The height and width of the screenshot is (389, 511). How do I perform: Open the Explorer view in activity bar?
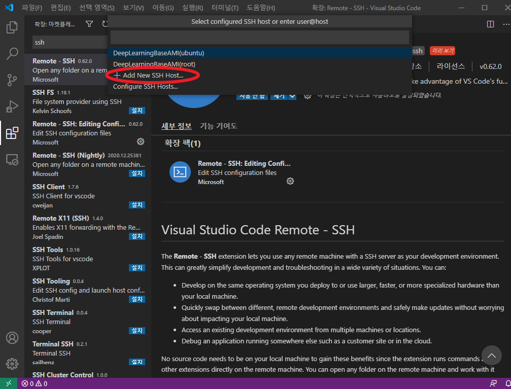[x=12, y=27]
